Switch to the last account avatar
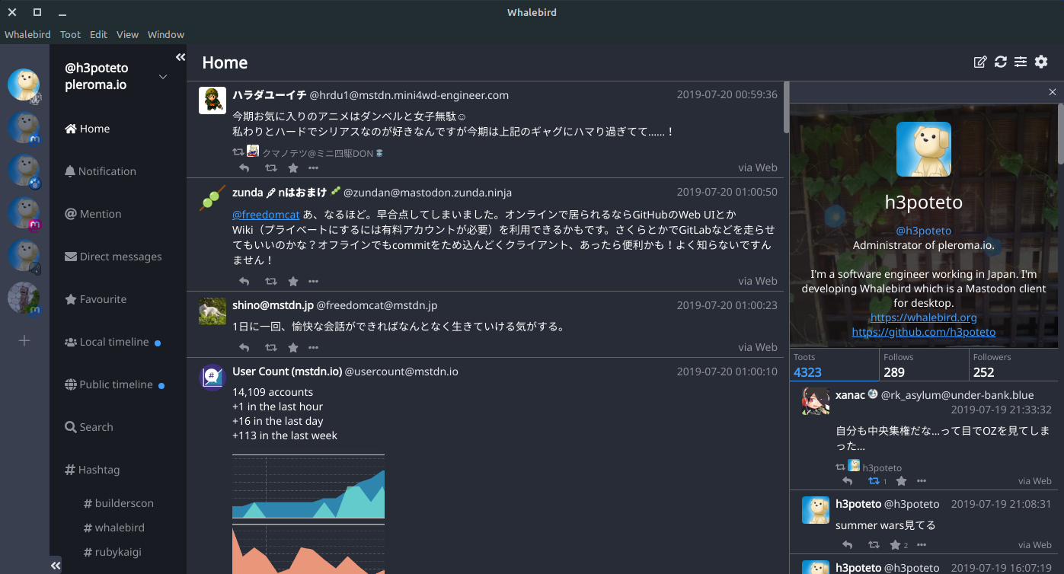Viewport: 1064px width, 574px height. [24, 298]
